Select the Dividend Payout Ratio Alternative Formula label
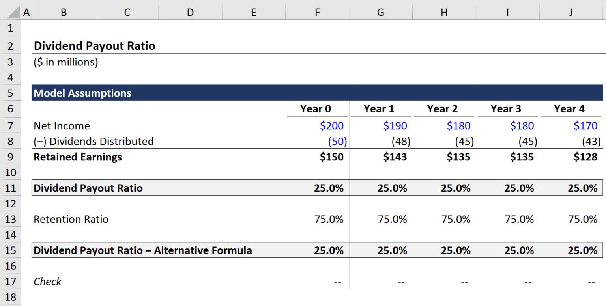606x306 pixels. pos(142,250)
